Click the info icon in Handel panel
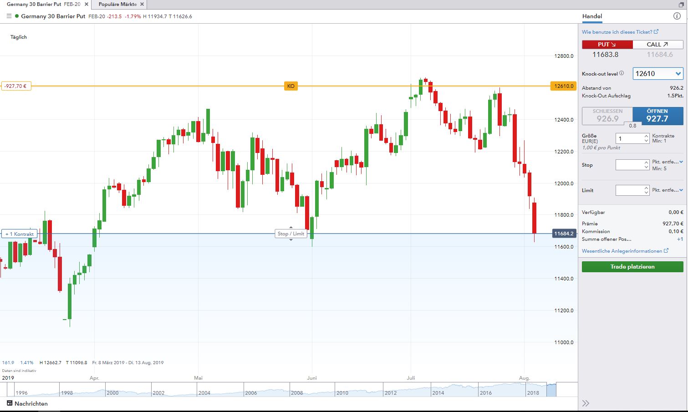Screen dimensions: 688x412 (x=677, y=16)
